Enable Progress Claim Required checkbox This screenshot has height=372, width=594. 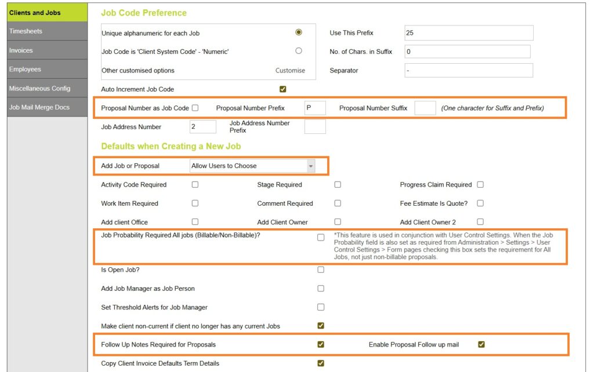pos(480,185)
